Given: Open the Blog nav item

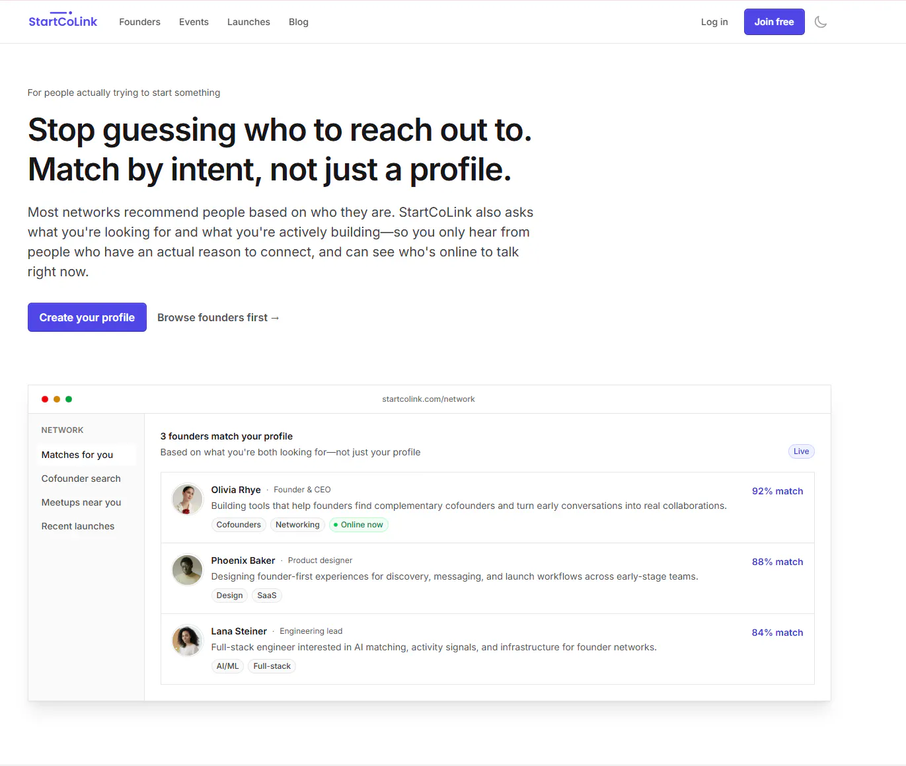Looking at the screenshot, I should click(x=299, y=22).
